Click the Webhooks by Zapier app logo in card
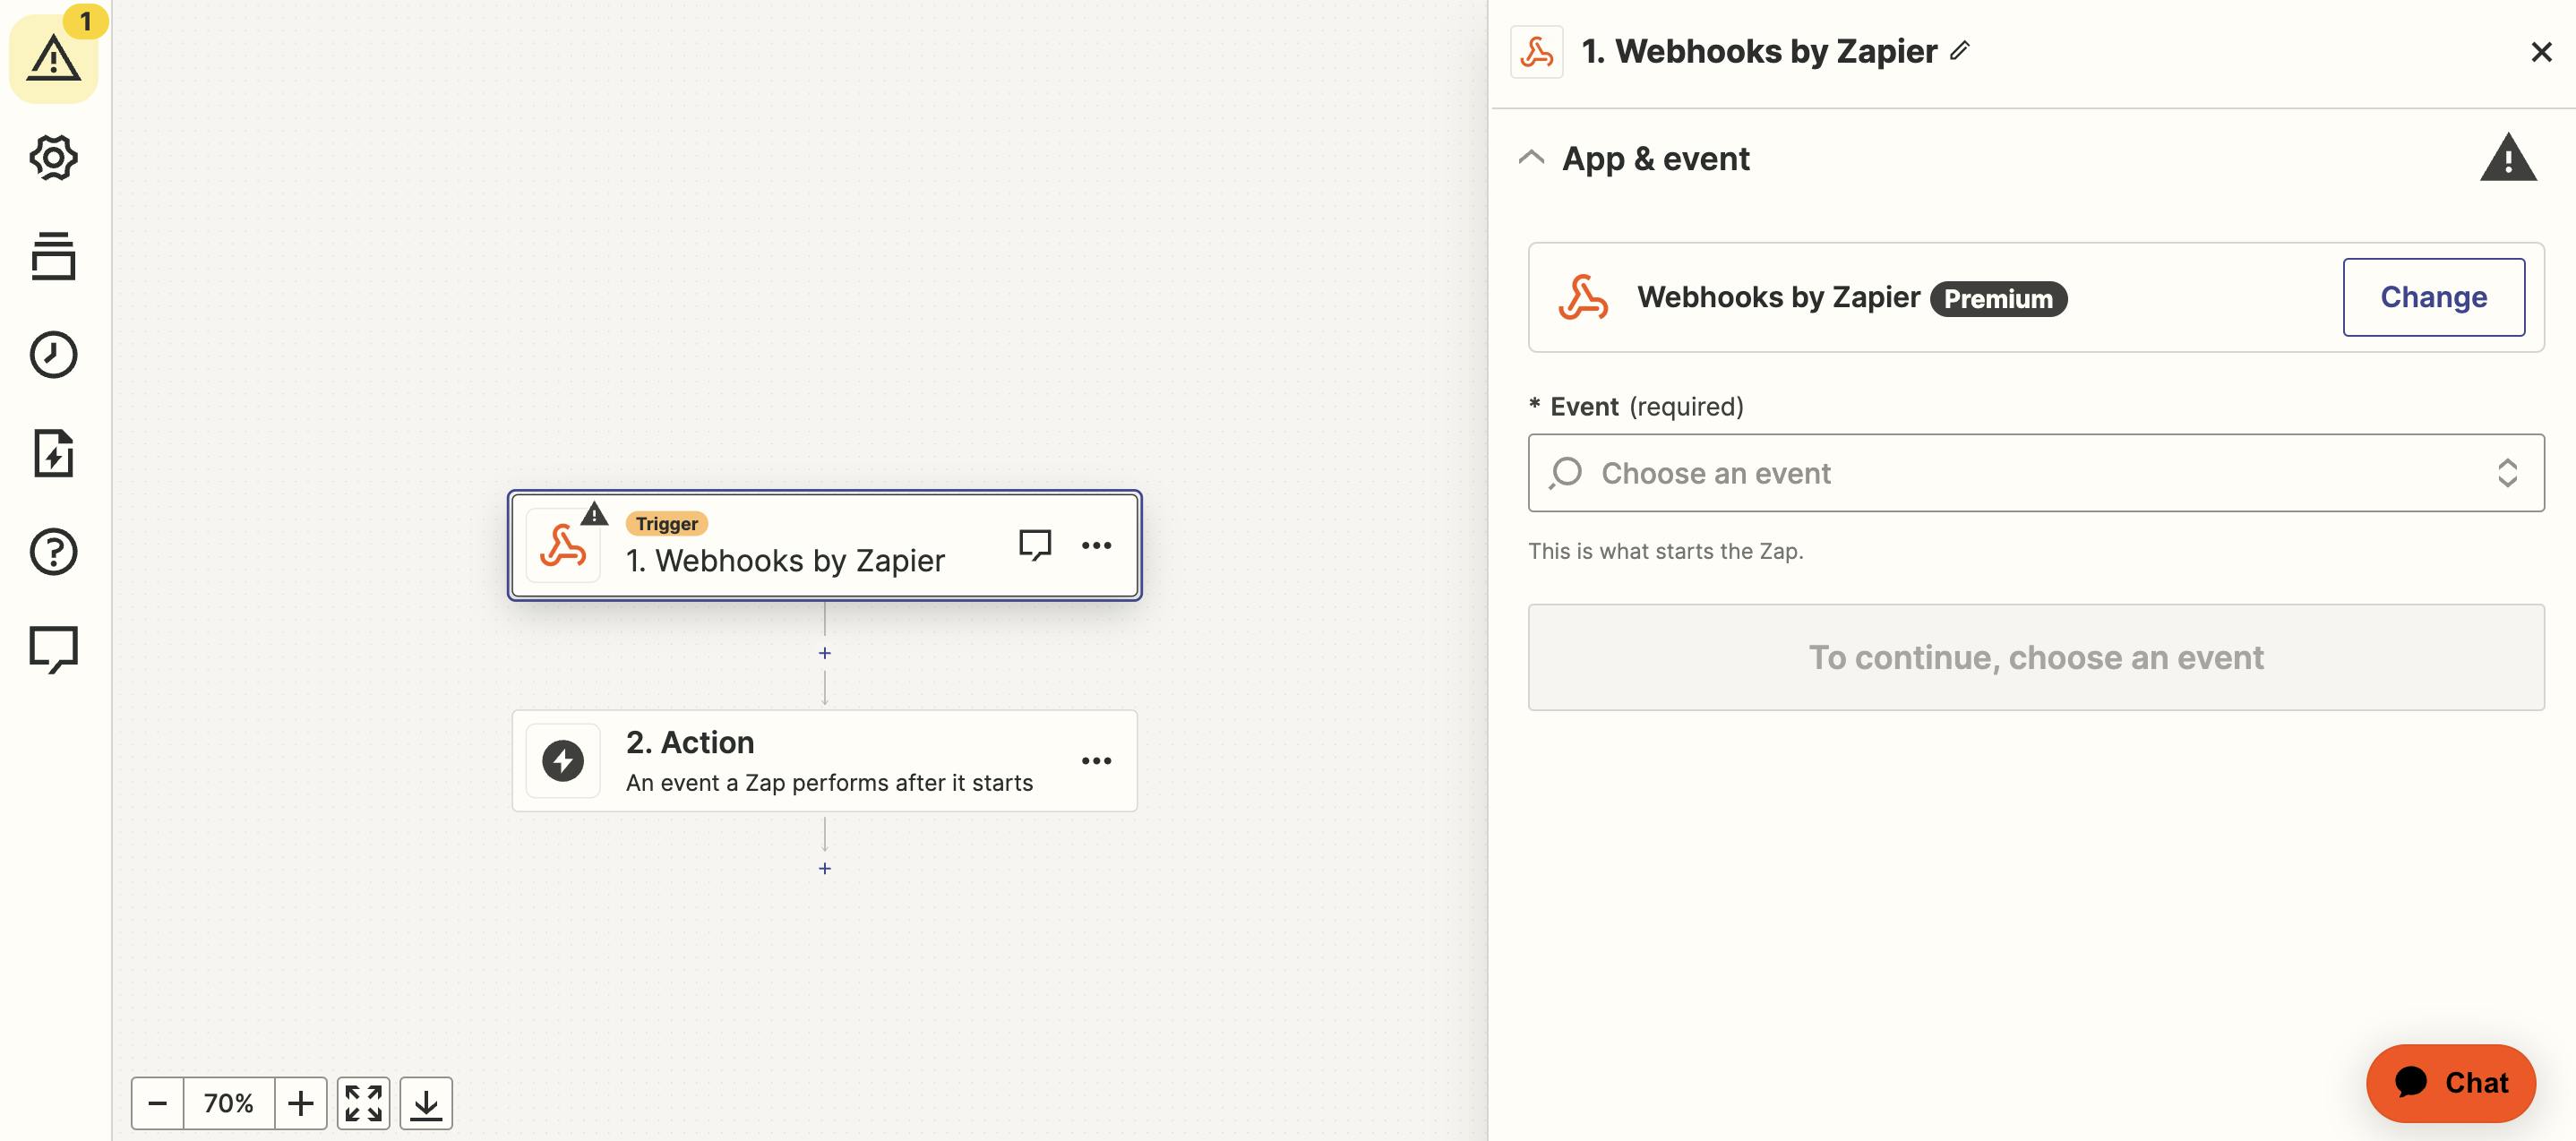This screenshot has height=1141, width=2576. pyautogui.click(x=1583, y=297)
